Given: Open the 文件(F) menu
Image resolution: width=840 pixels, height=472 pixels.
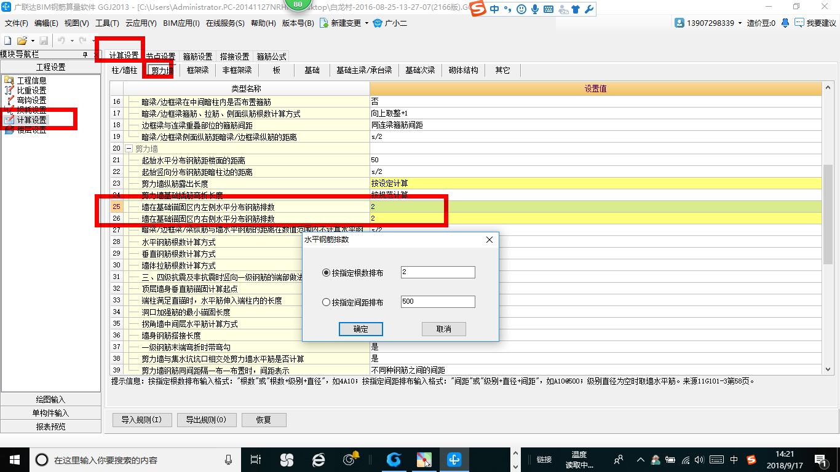Looking at the screenshot, I should pos(17,23).
